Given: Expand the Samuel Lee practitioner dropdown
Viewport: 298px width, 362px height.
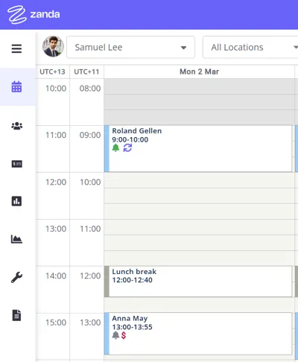Looking at the screenshot, I should point(130,47).
